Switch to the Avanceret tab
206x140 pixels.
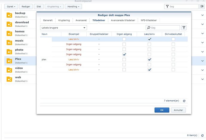coord(81,20)
